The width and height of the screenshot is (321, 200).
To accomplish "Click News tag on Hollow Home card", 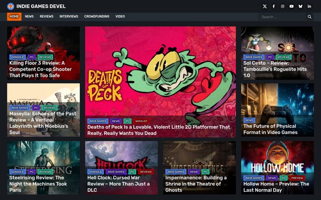I will [272, 178].
